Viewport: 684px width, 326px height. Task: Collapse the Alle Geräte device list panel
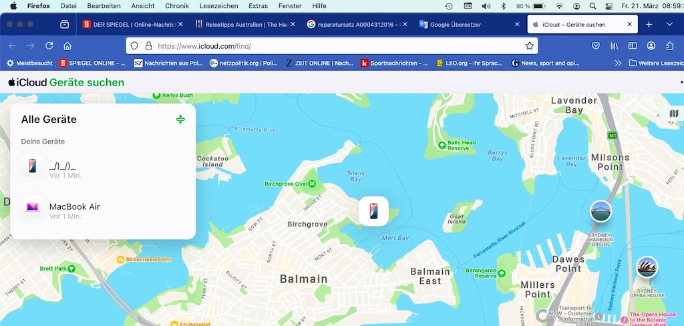(x=180, y=120)
